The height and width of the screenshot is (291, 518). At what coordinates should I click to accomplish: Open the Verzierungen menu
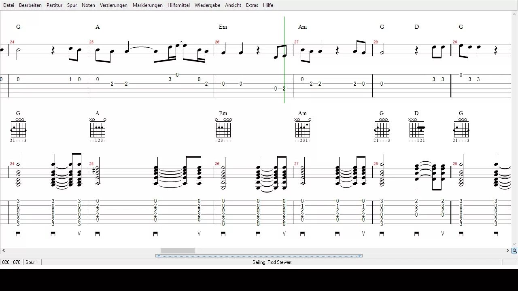click(114, 5)
